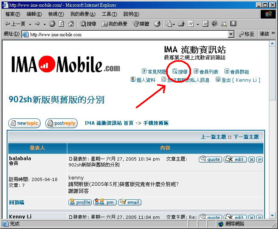Click inside the URL address field

coord(126,34)
